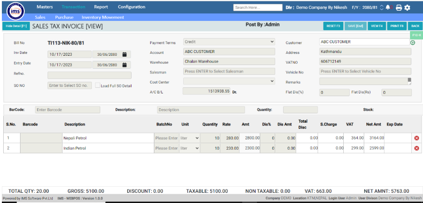
Task: Click the Quantity entry field
Action: 300,110
